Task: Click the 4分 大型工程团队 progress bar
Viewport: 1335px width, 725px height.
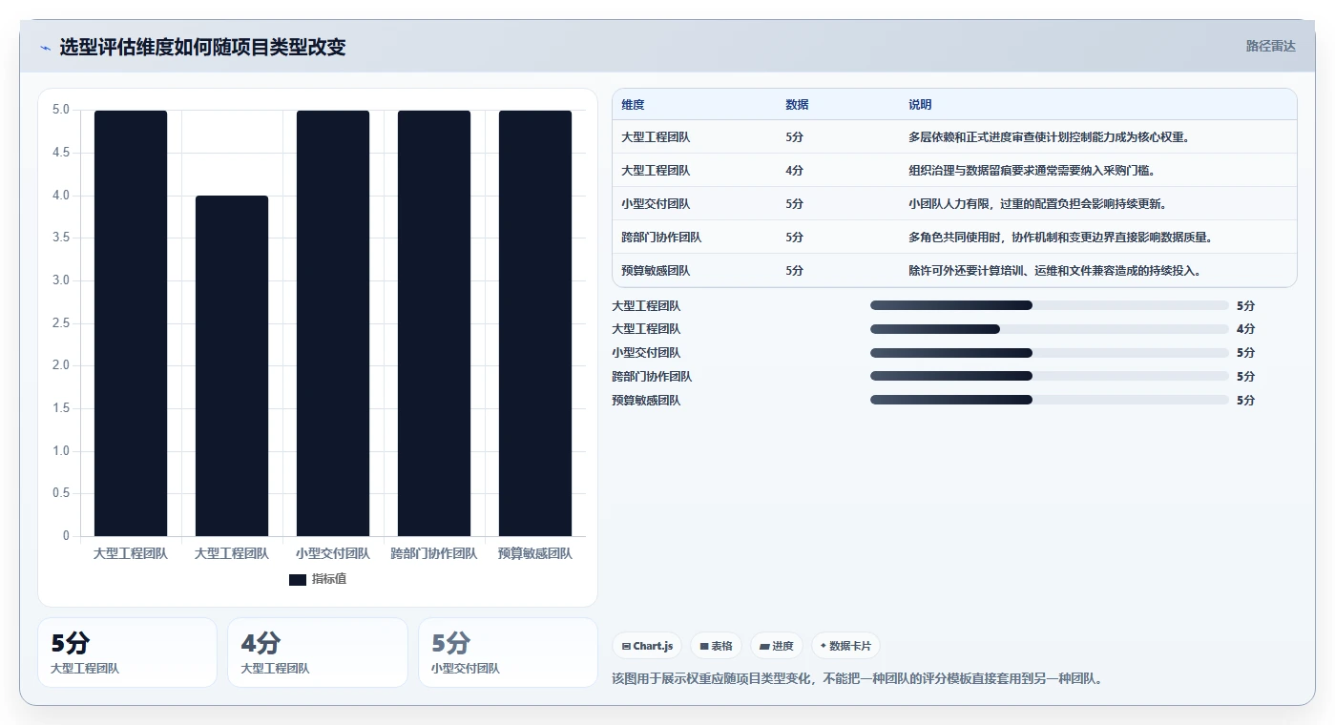Action: [x=1049, y=329]
